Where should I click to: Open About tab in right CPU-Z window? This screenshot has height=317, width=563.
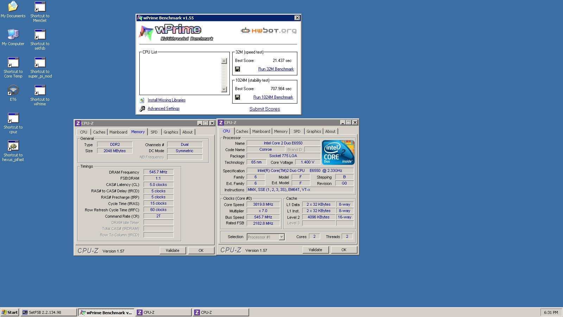[330, 131]
